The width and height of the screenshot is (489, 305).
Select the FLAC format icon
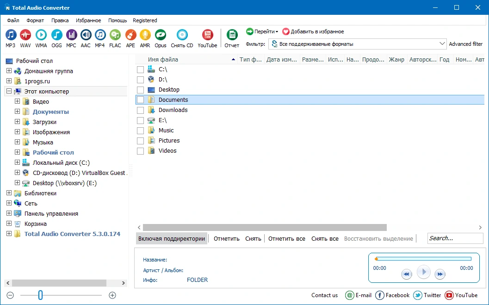click(115, 35)
